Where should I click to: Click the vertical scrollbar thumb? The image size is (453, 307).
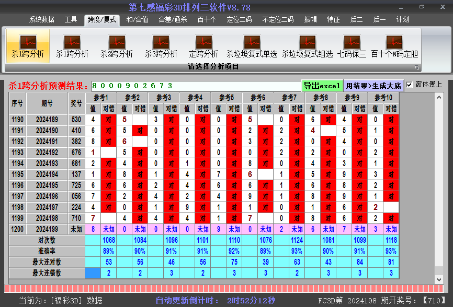[439, 270]
